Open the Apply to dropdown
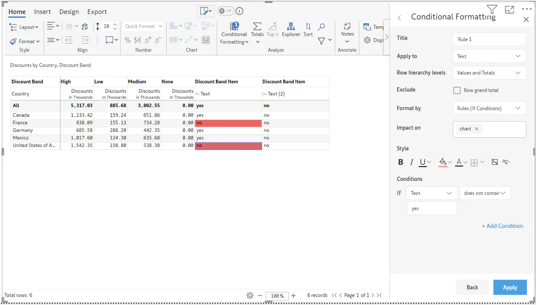The image size is (536, 305). (489, 56)
